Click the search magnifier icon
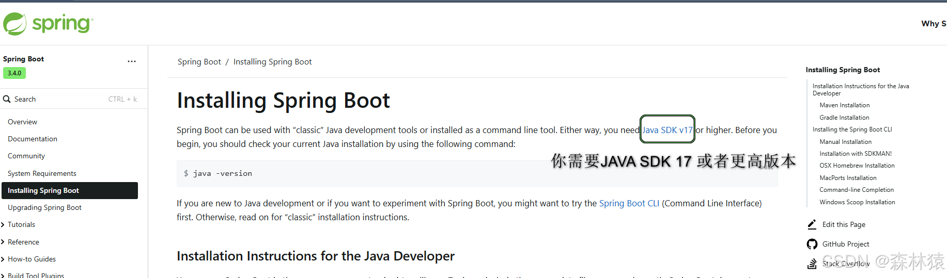Image resolution: width=947 pixels, height=278 pixels. (7, 99)
